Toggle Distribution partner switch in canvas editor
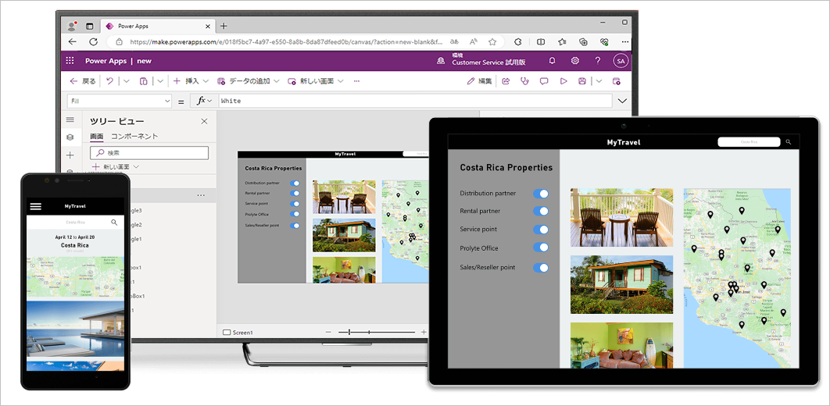This screenshot has height=406, width=830. 295,183
